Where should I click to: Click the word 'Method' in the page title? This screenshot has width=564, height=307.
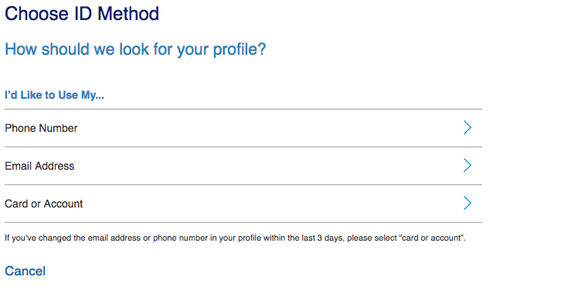point(128,14)
